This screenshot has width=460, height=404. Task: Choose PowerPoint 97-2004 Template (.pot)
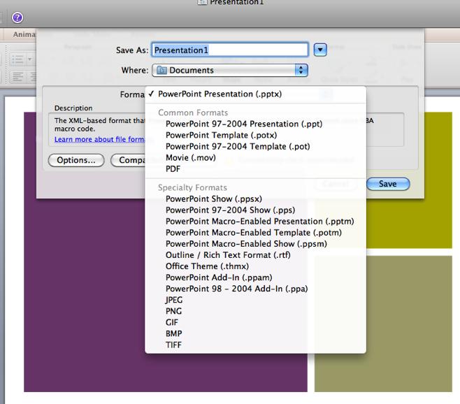pos(255,146)
